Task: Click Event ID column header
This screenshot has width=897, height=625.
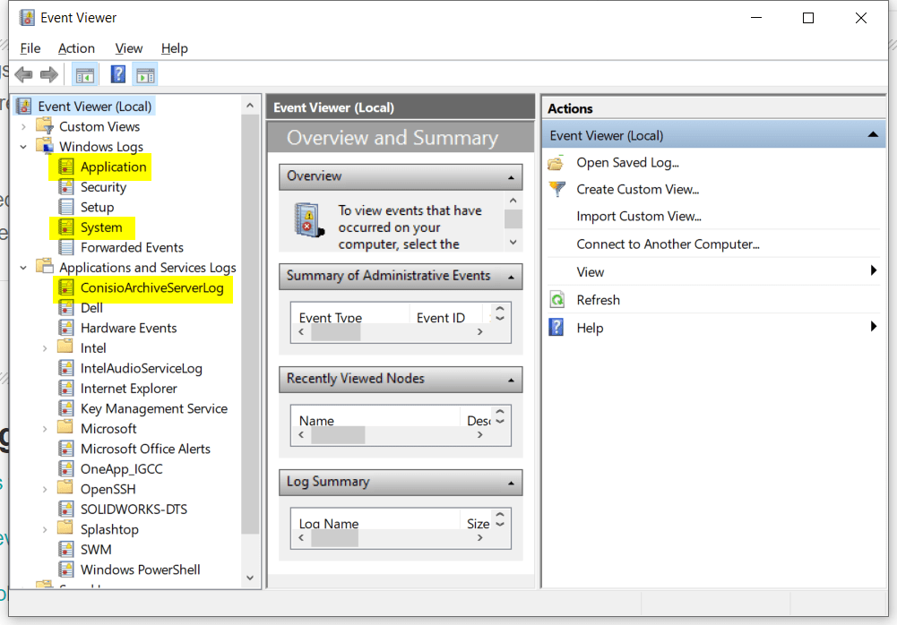Action: (x=441, y=317)
